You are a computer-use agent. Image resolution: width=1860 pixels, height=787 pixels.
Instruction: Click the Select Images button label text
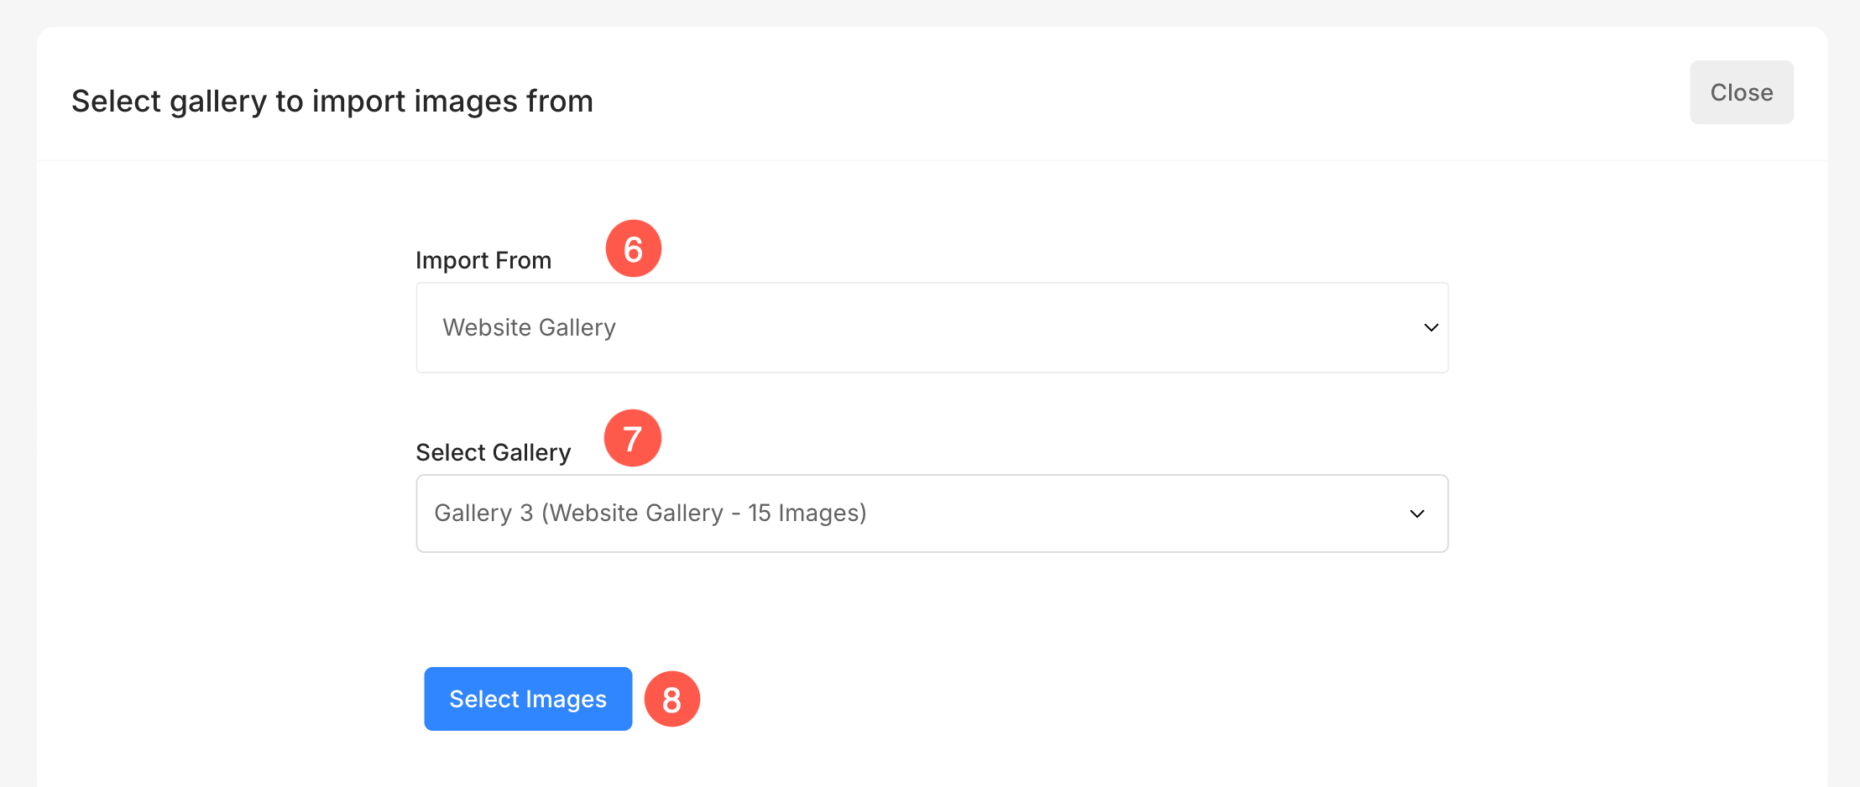[528, 699]
